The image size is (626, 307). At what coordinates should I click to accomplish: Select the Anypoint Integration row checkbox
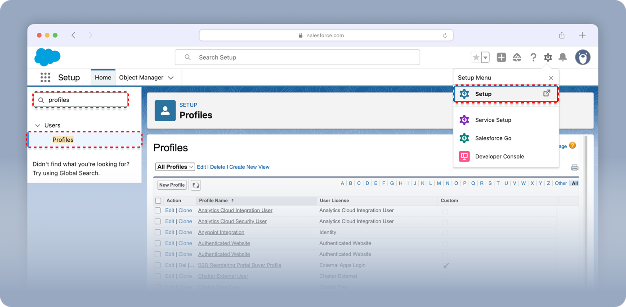(158, 232)
